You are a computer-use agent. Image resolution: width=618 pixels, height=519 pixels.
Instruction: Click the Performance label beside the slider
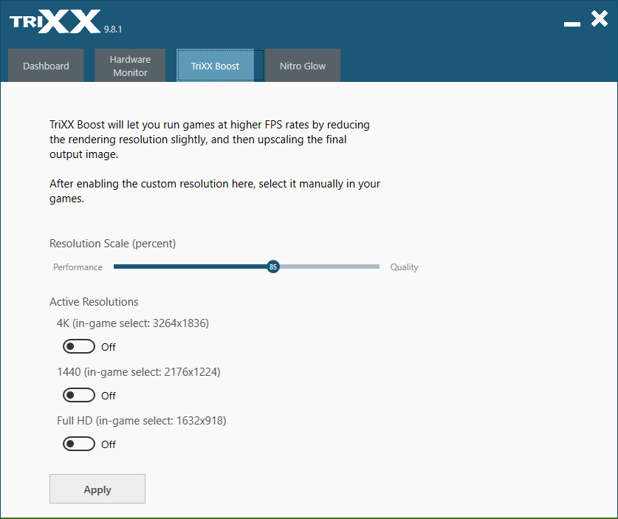tap(78, 267)
